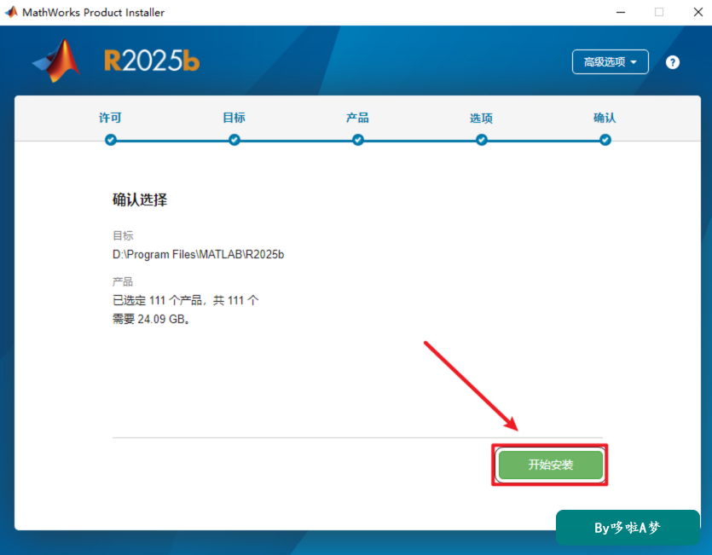Click the checkmark circle under 目标
Image resolution: width=712 pixels, height=555 pixels.
pos(234,140)
